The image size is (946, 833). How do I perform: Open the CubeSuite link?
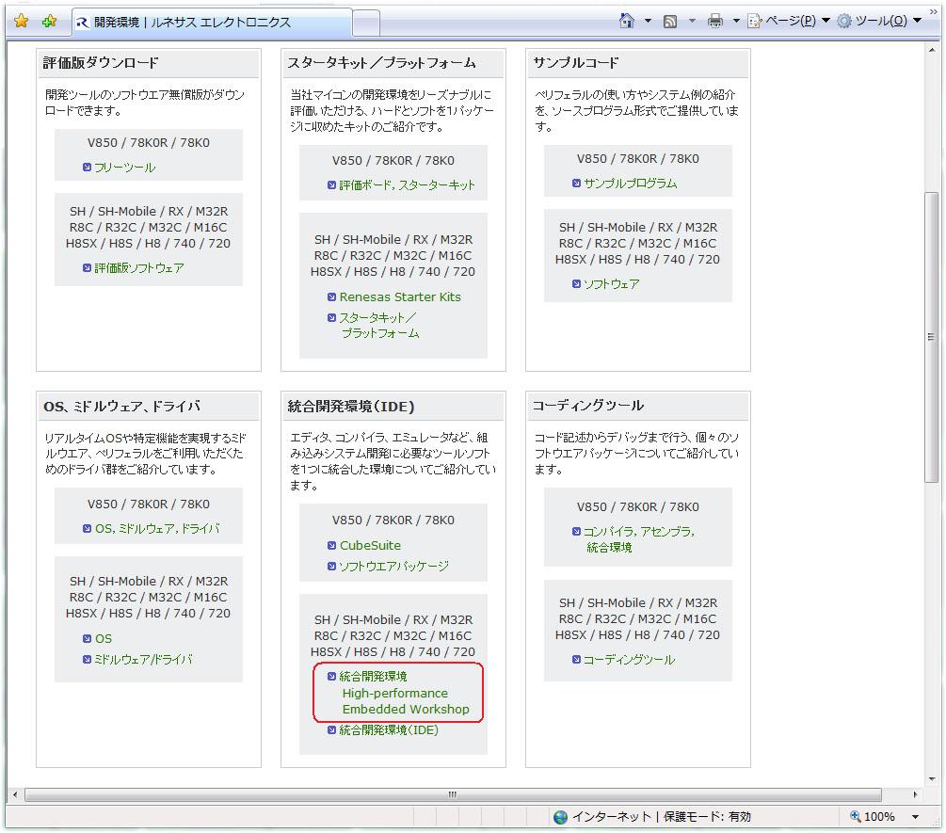pos(370,545)
